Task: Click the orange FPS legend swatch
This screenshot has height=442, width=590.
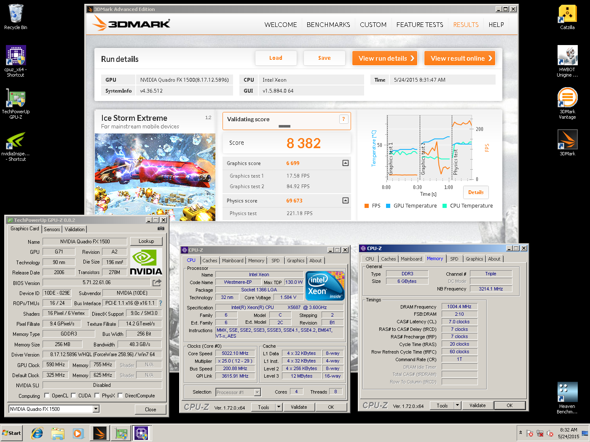Action: pyautogui.click(x=367, y=206)
